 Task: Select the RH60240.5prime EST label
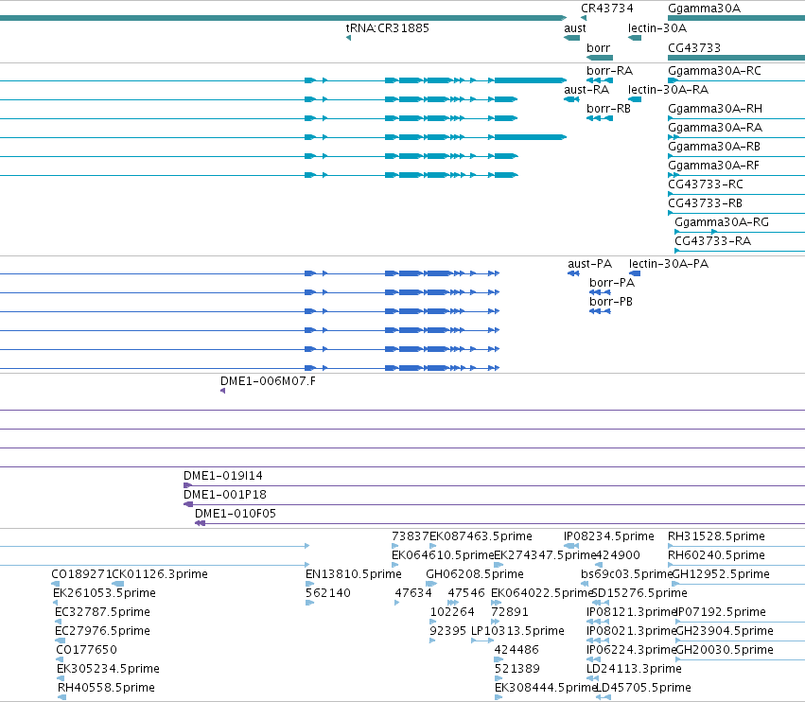pyautogui.click(x=716, y=555)
